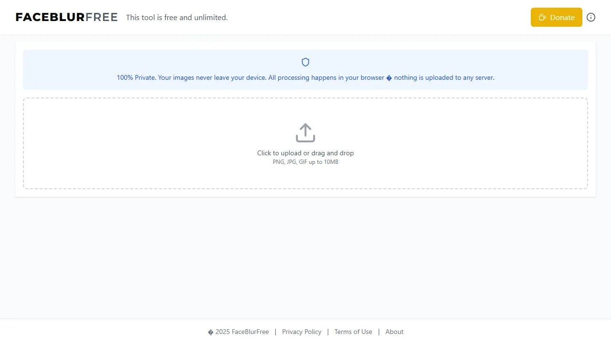Click the privacy notice banner
This screenshot has width=611, height=344.
point(305,70)
